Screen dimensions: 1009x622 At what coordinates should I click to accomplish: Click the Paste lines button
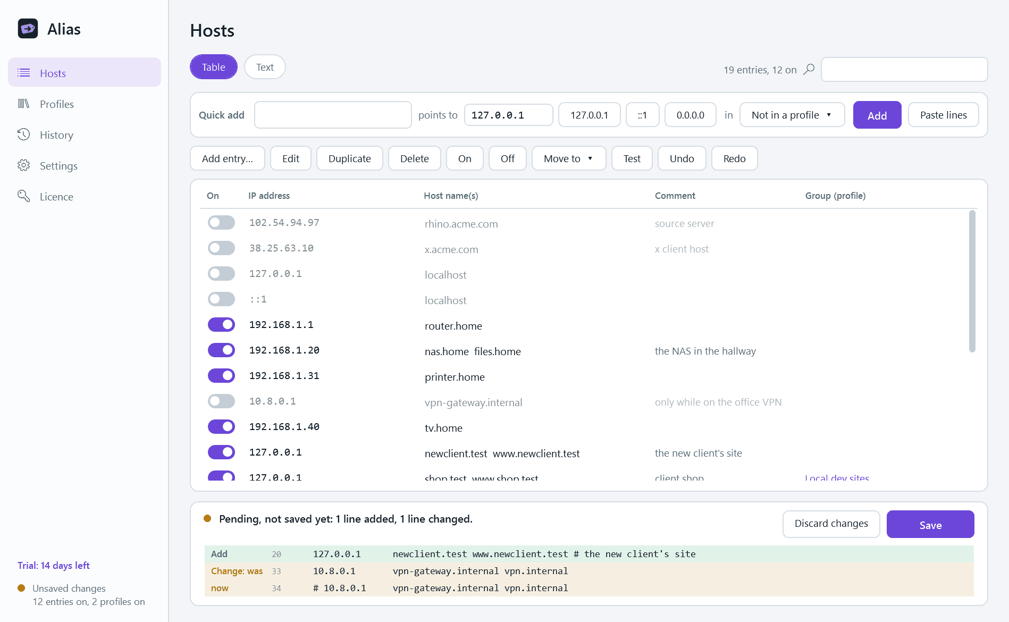(x=944, y=115)
